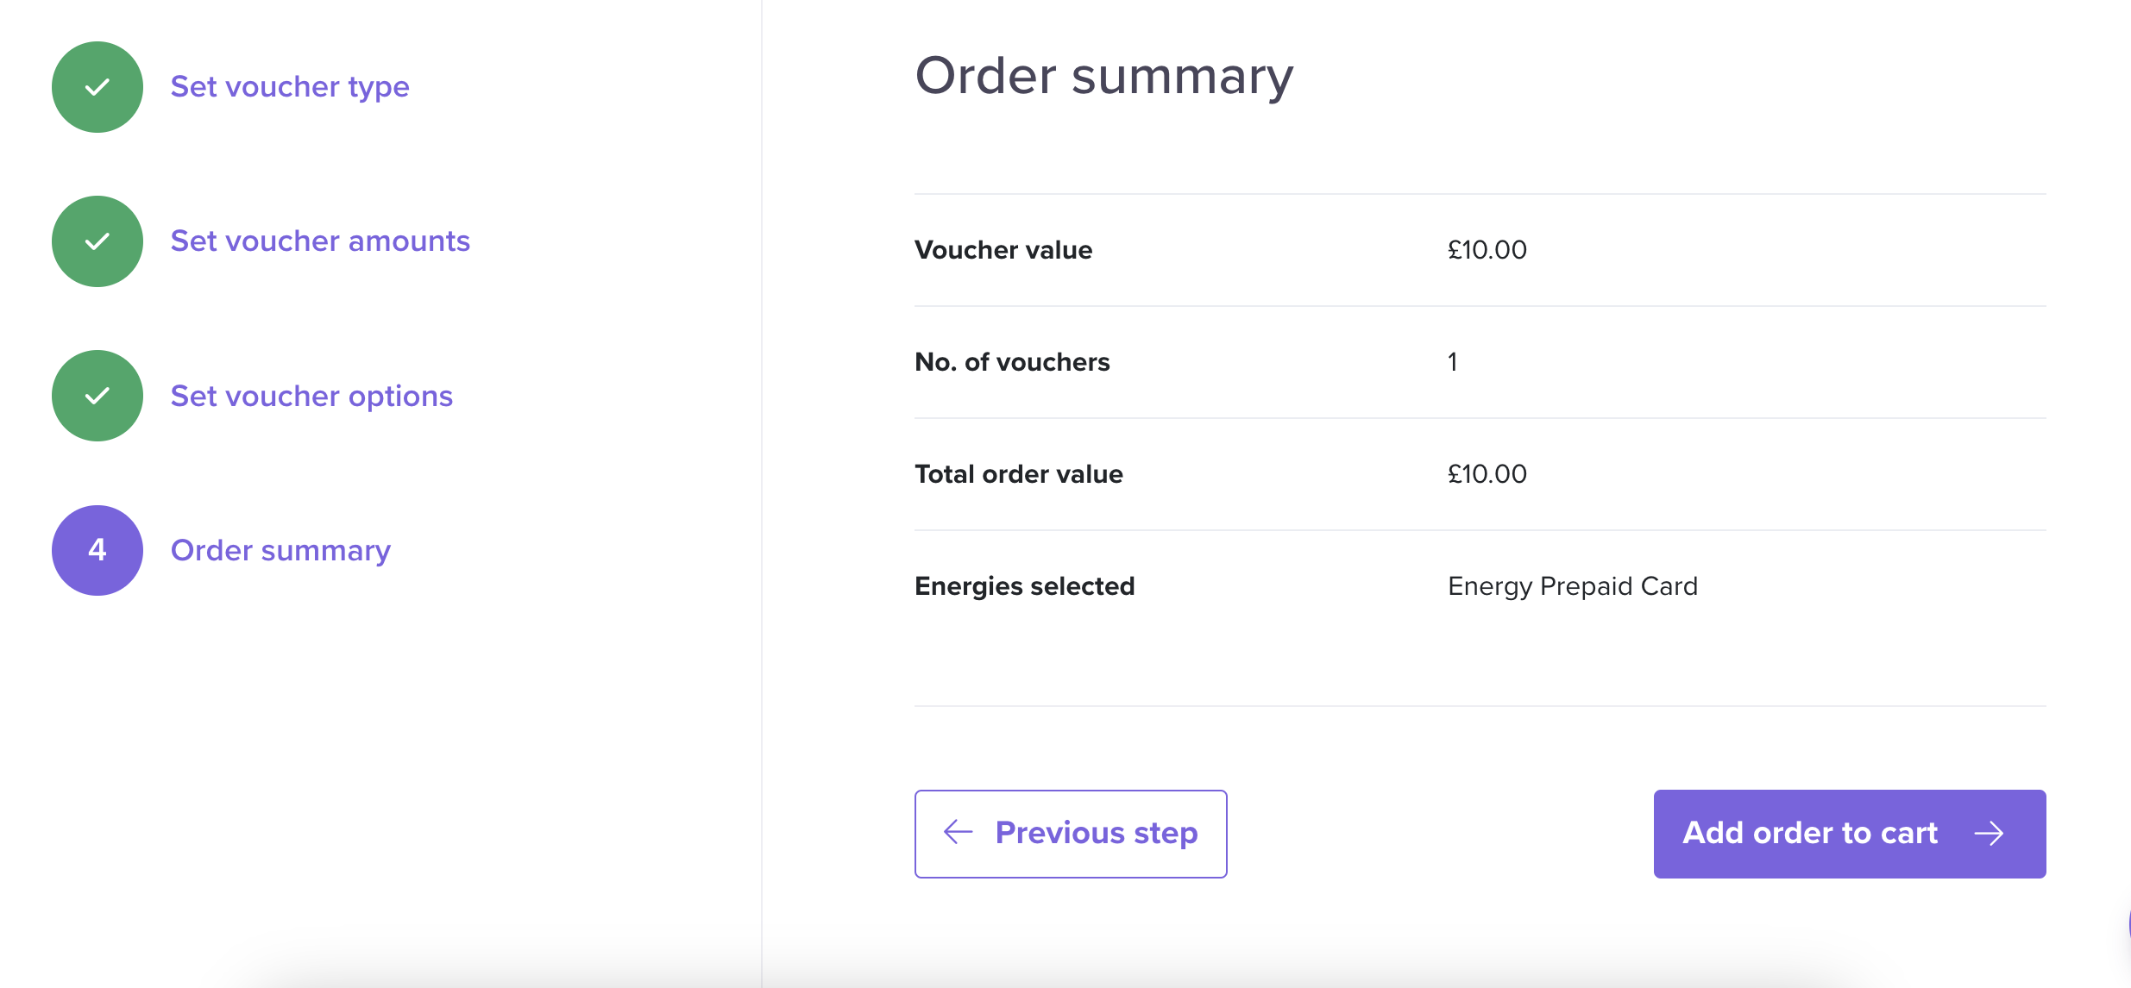
Task: Click the green checkmark beside Set voucher options
Action: click(x=97, y=396)
